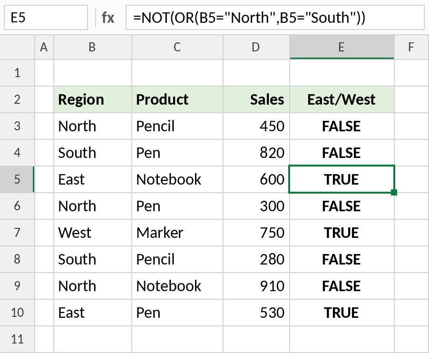
Task: Select Pen cell in row 4
Action: coord(177,153)
